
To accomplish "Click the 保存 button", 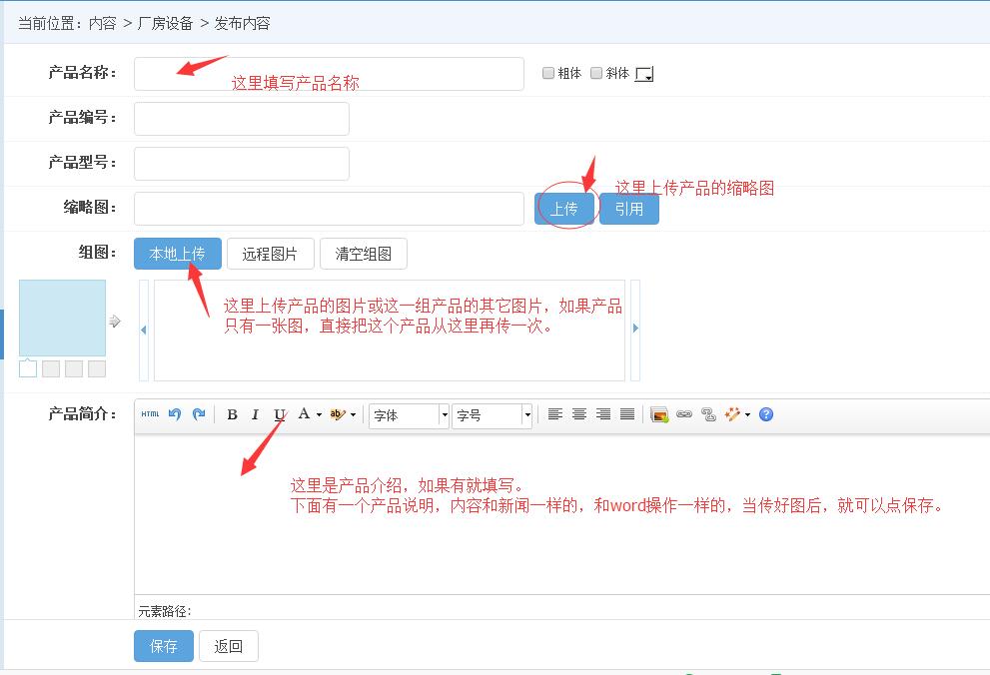I will pyautogui.click(x=164, y=646).
